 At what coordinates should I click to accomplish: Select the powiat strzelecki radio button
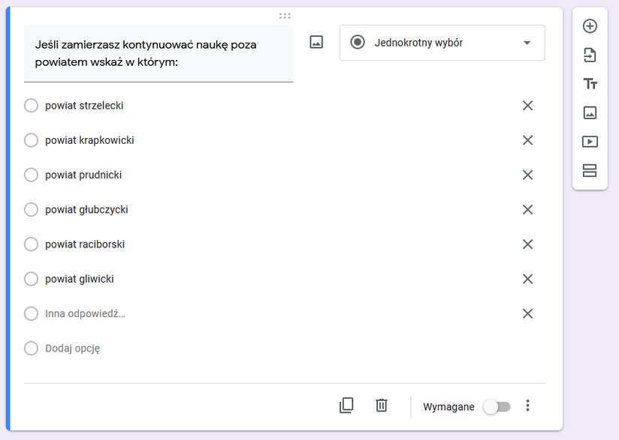(32, 106)
